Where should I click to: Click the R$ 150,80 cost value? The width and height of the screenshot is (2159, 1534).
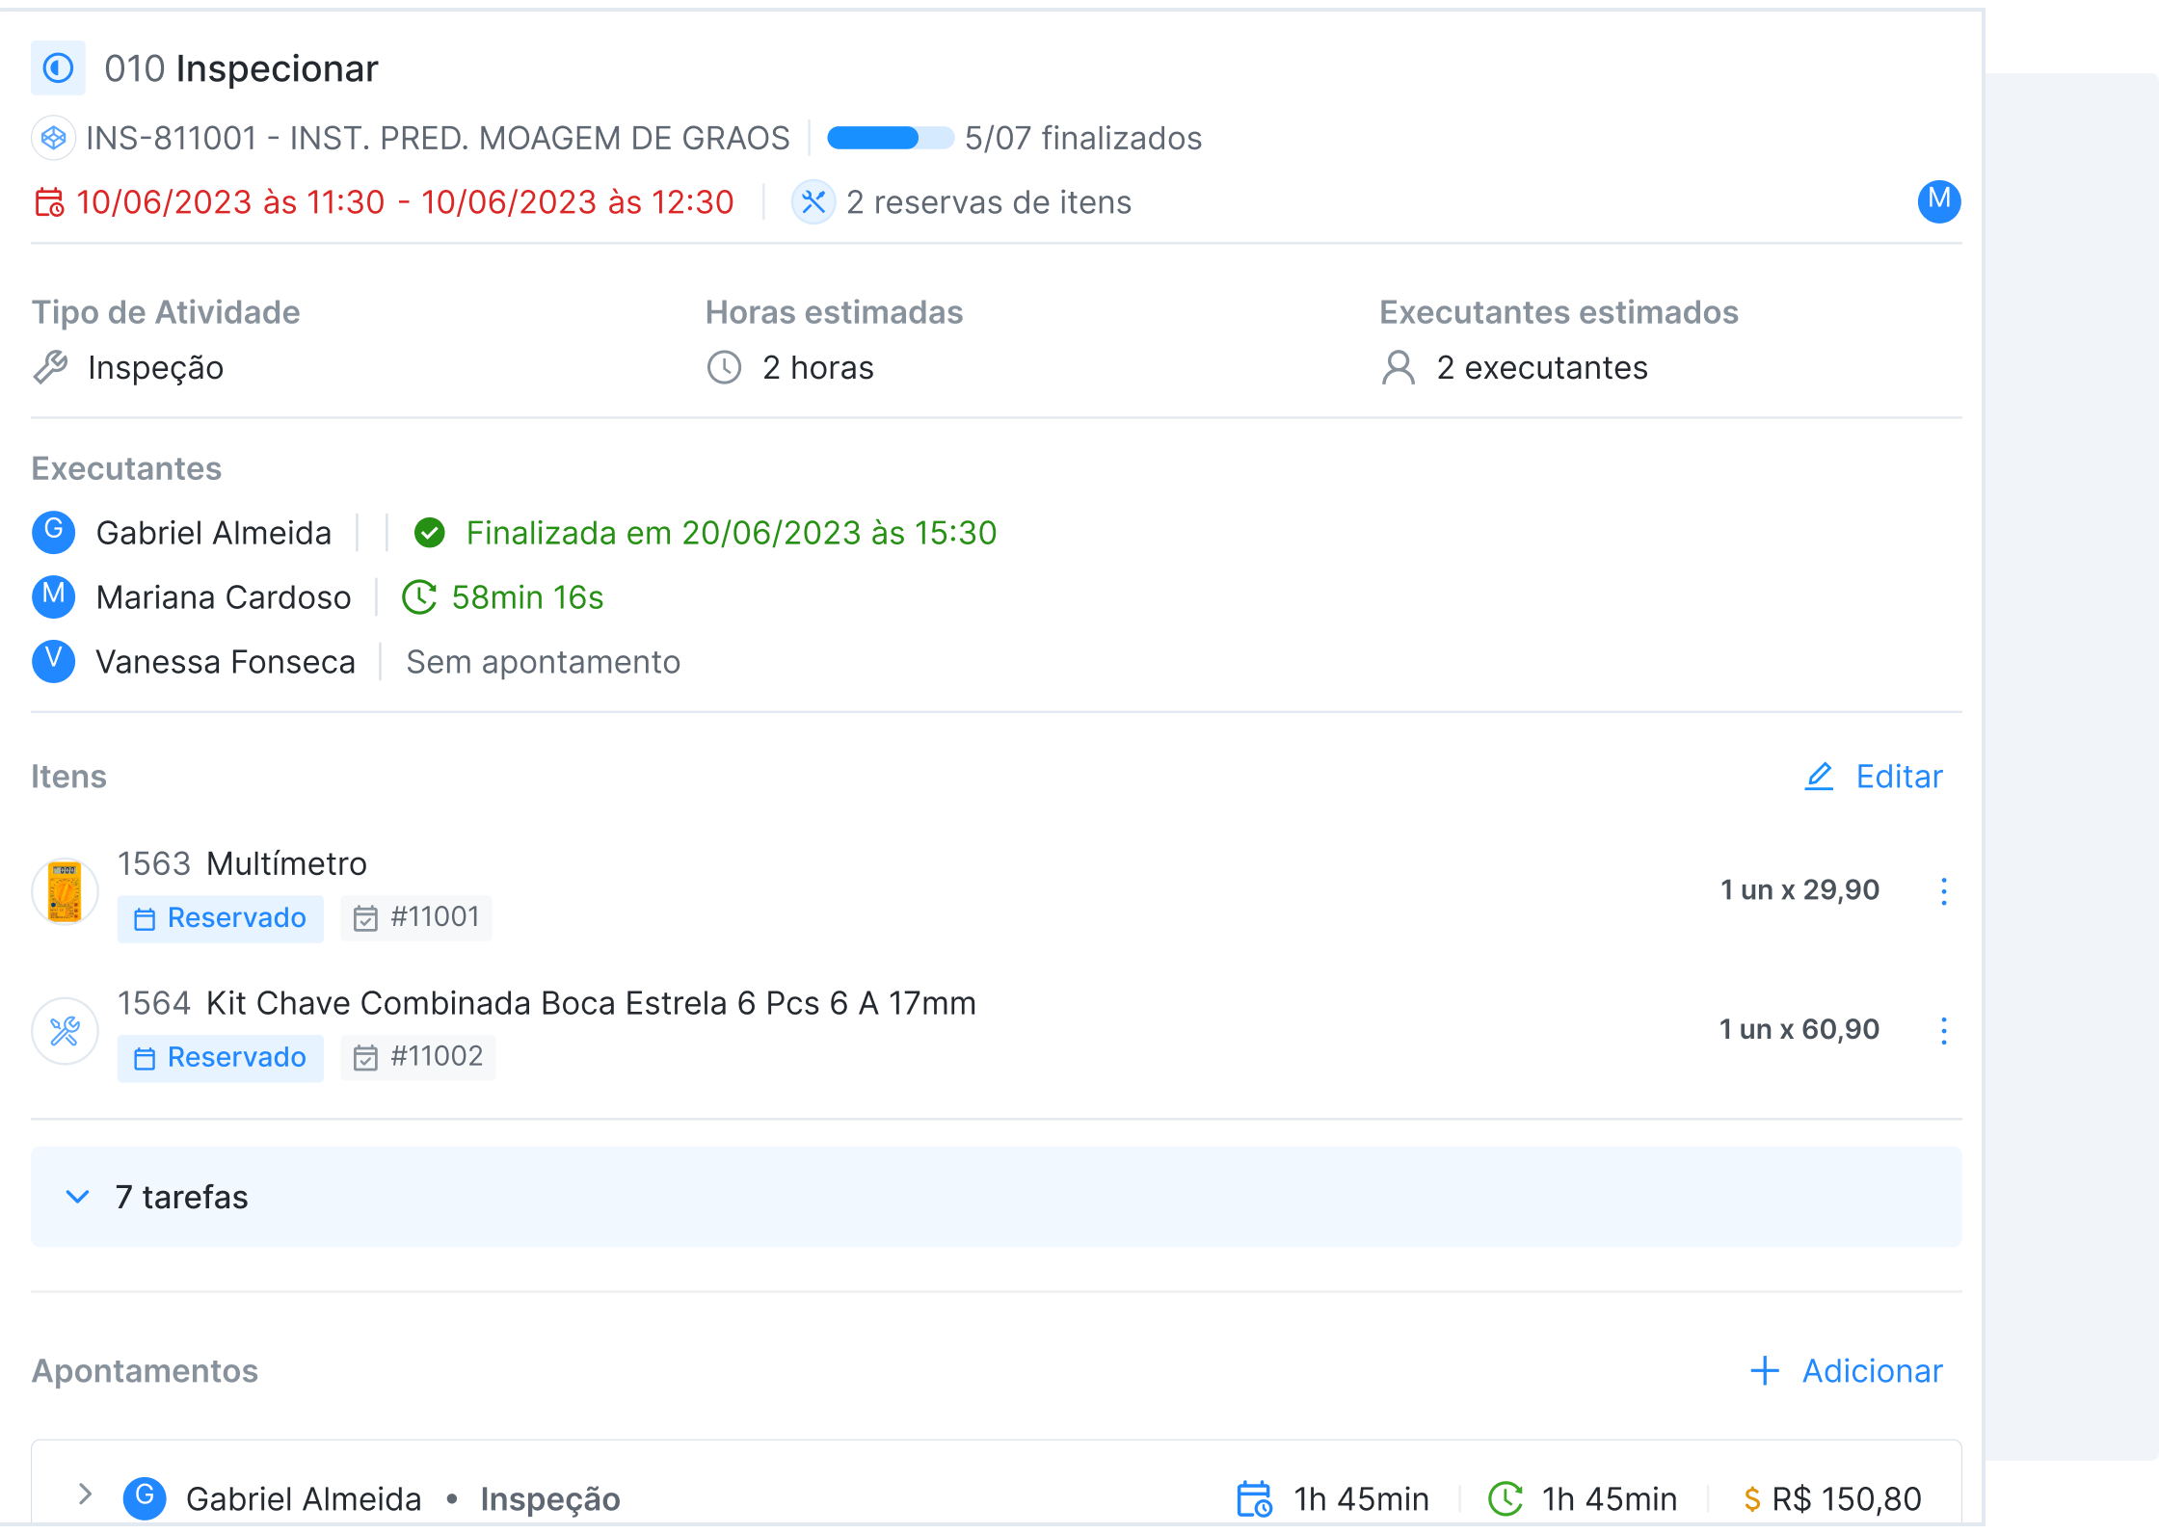point(1847,1499)
